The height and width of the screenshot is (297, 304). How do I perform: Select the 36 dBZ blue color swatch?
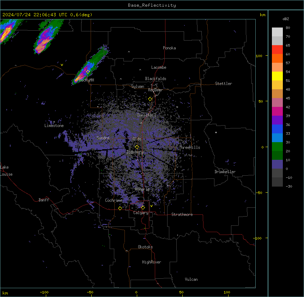pos(277,129)
